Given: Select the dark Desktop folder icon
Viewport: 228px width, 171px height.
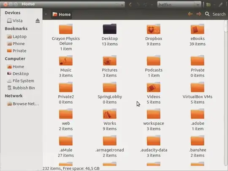Looking at the screenshot, I should tap(110, 29).
